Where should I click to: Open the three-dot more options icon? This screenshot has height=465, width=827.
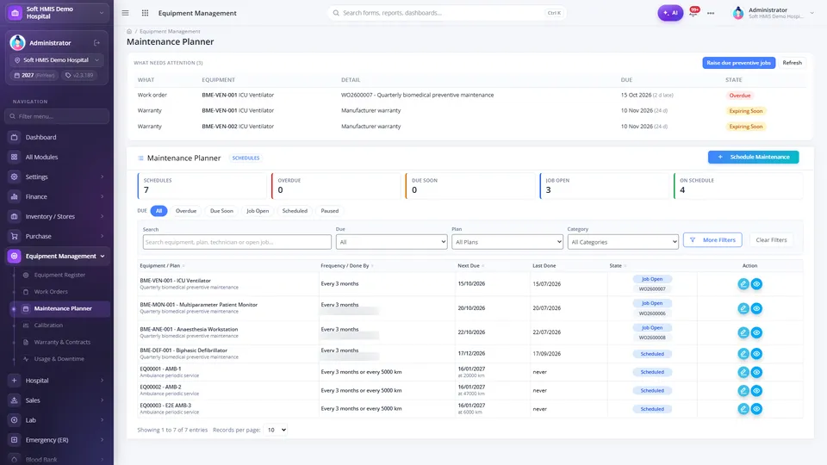[711, 13]
